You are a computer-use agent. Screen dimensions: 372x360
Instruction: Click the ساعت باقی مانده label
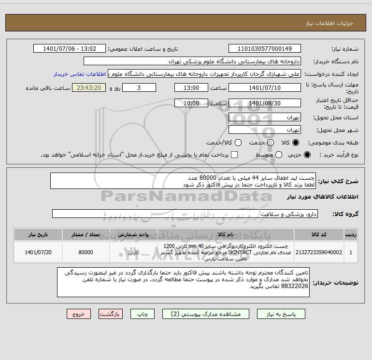48,88
